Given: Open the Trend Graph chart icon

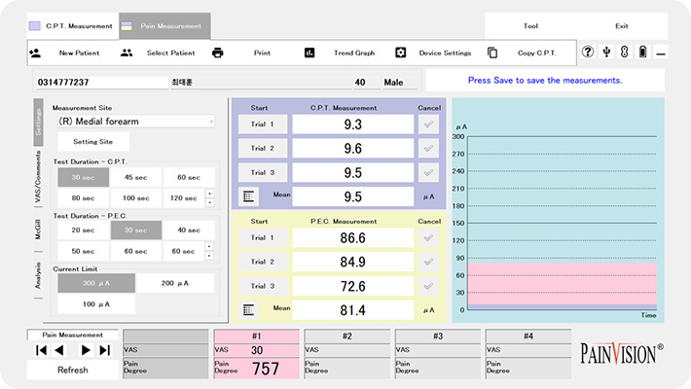Looking at the screenshot, I should click(x=309, y=53).
